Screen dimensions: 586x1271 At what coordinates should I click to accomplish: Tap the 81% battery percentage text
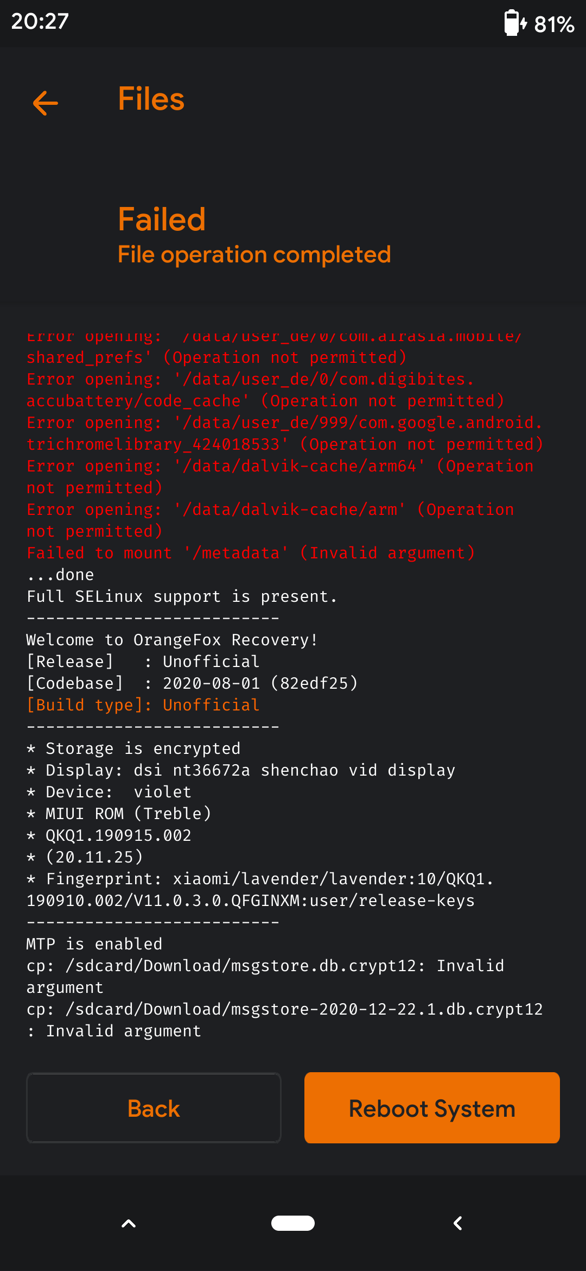point(554,24)
